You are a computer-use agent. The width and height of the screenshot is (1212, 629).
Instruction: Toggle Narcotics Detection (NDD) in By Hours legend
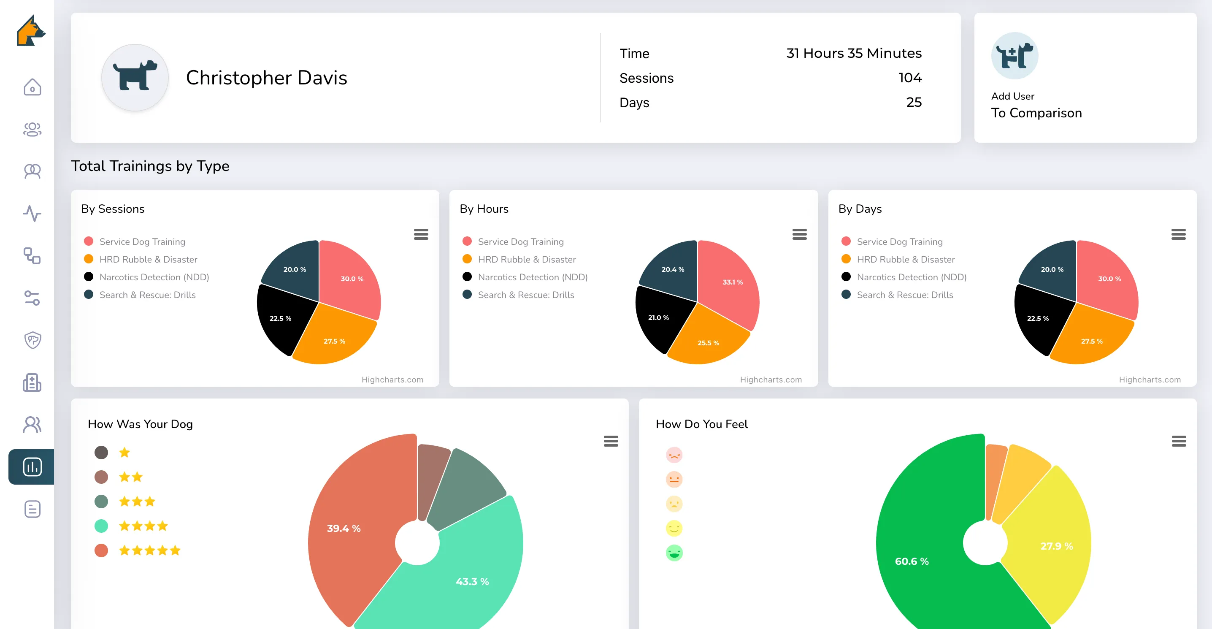pyautogui.click(x=525, y=277)
